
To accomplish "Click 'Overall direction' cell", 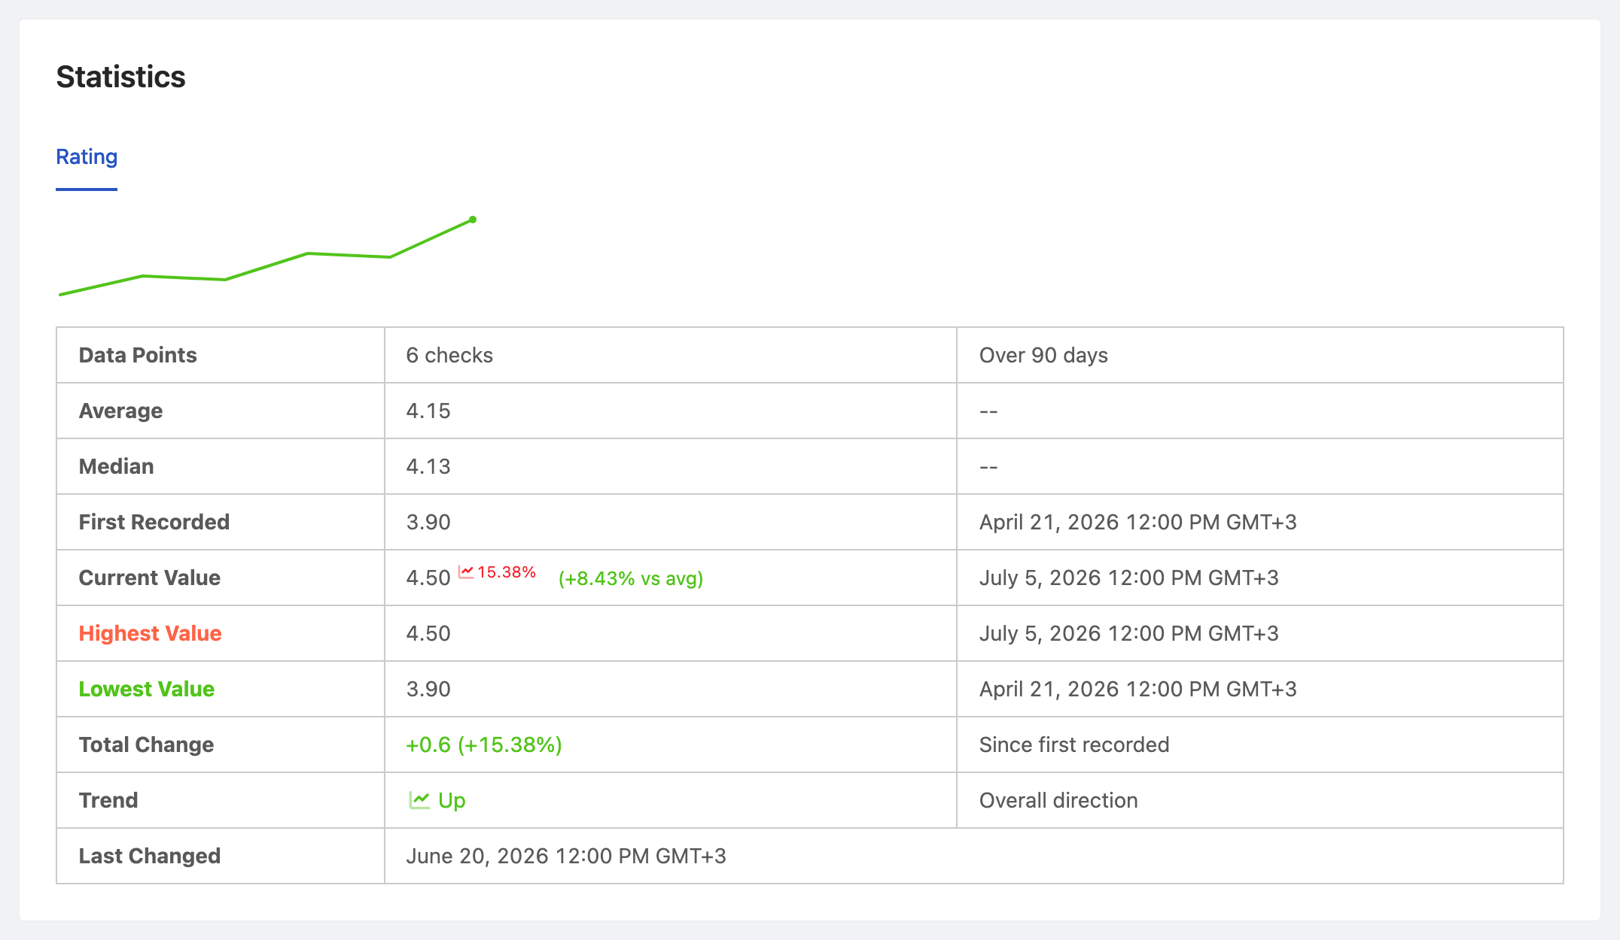I will coord(1058,800).
